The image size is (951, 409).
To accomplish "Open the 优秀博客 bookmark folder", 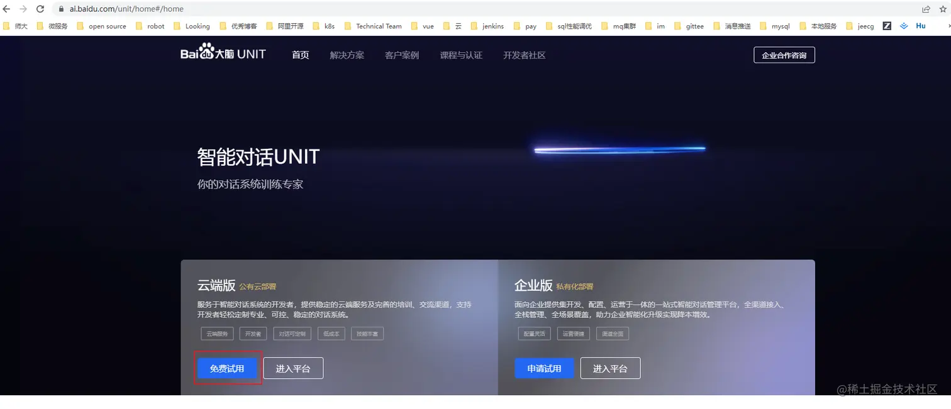I will point(238,26).
